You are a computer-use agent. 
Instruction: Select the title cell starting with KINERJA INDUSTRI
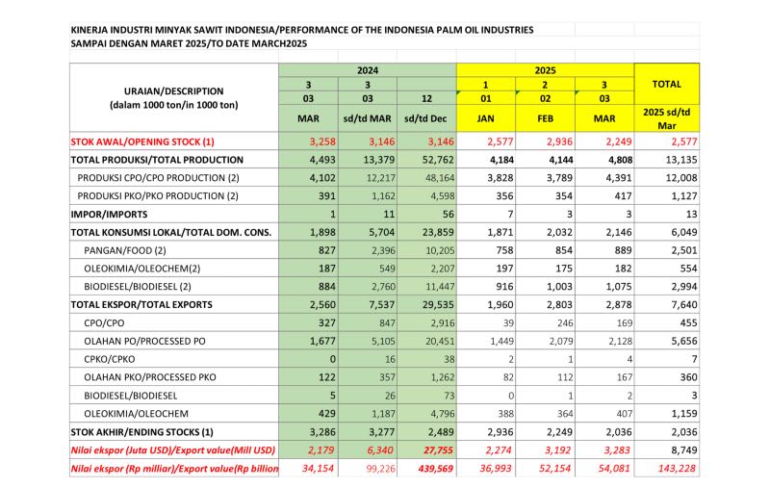(x=301, y=30)
